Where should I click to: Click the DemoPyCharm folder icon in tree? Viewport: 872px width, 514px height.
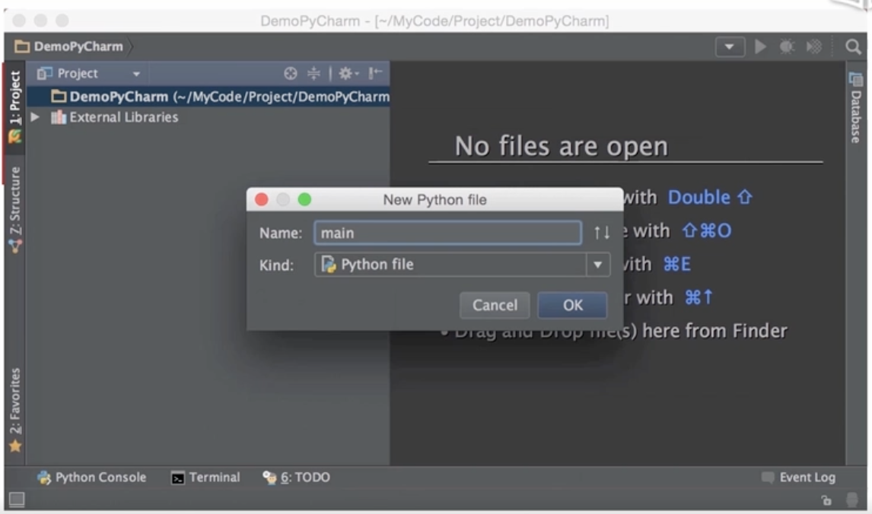coord(59,97)
